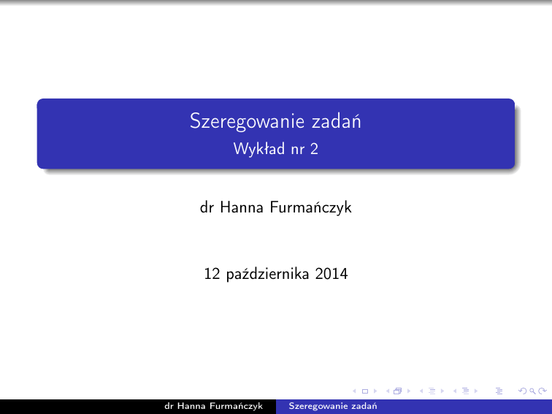
Task: Jump to previous subsection arrow
Action: pos(421,392)
